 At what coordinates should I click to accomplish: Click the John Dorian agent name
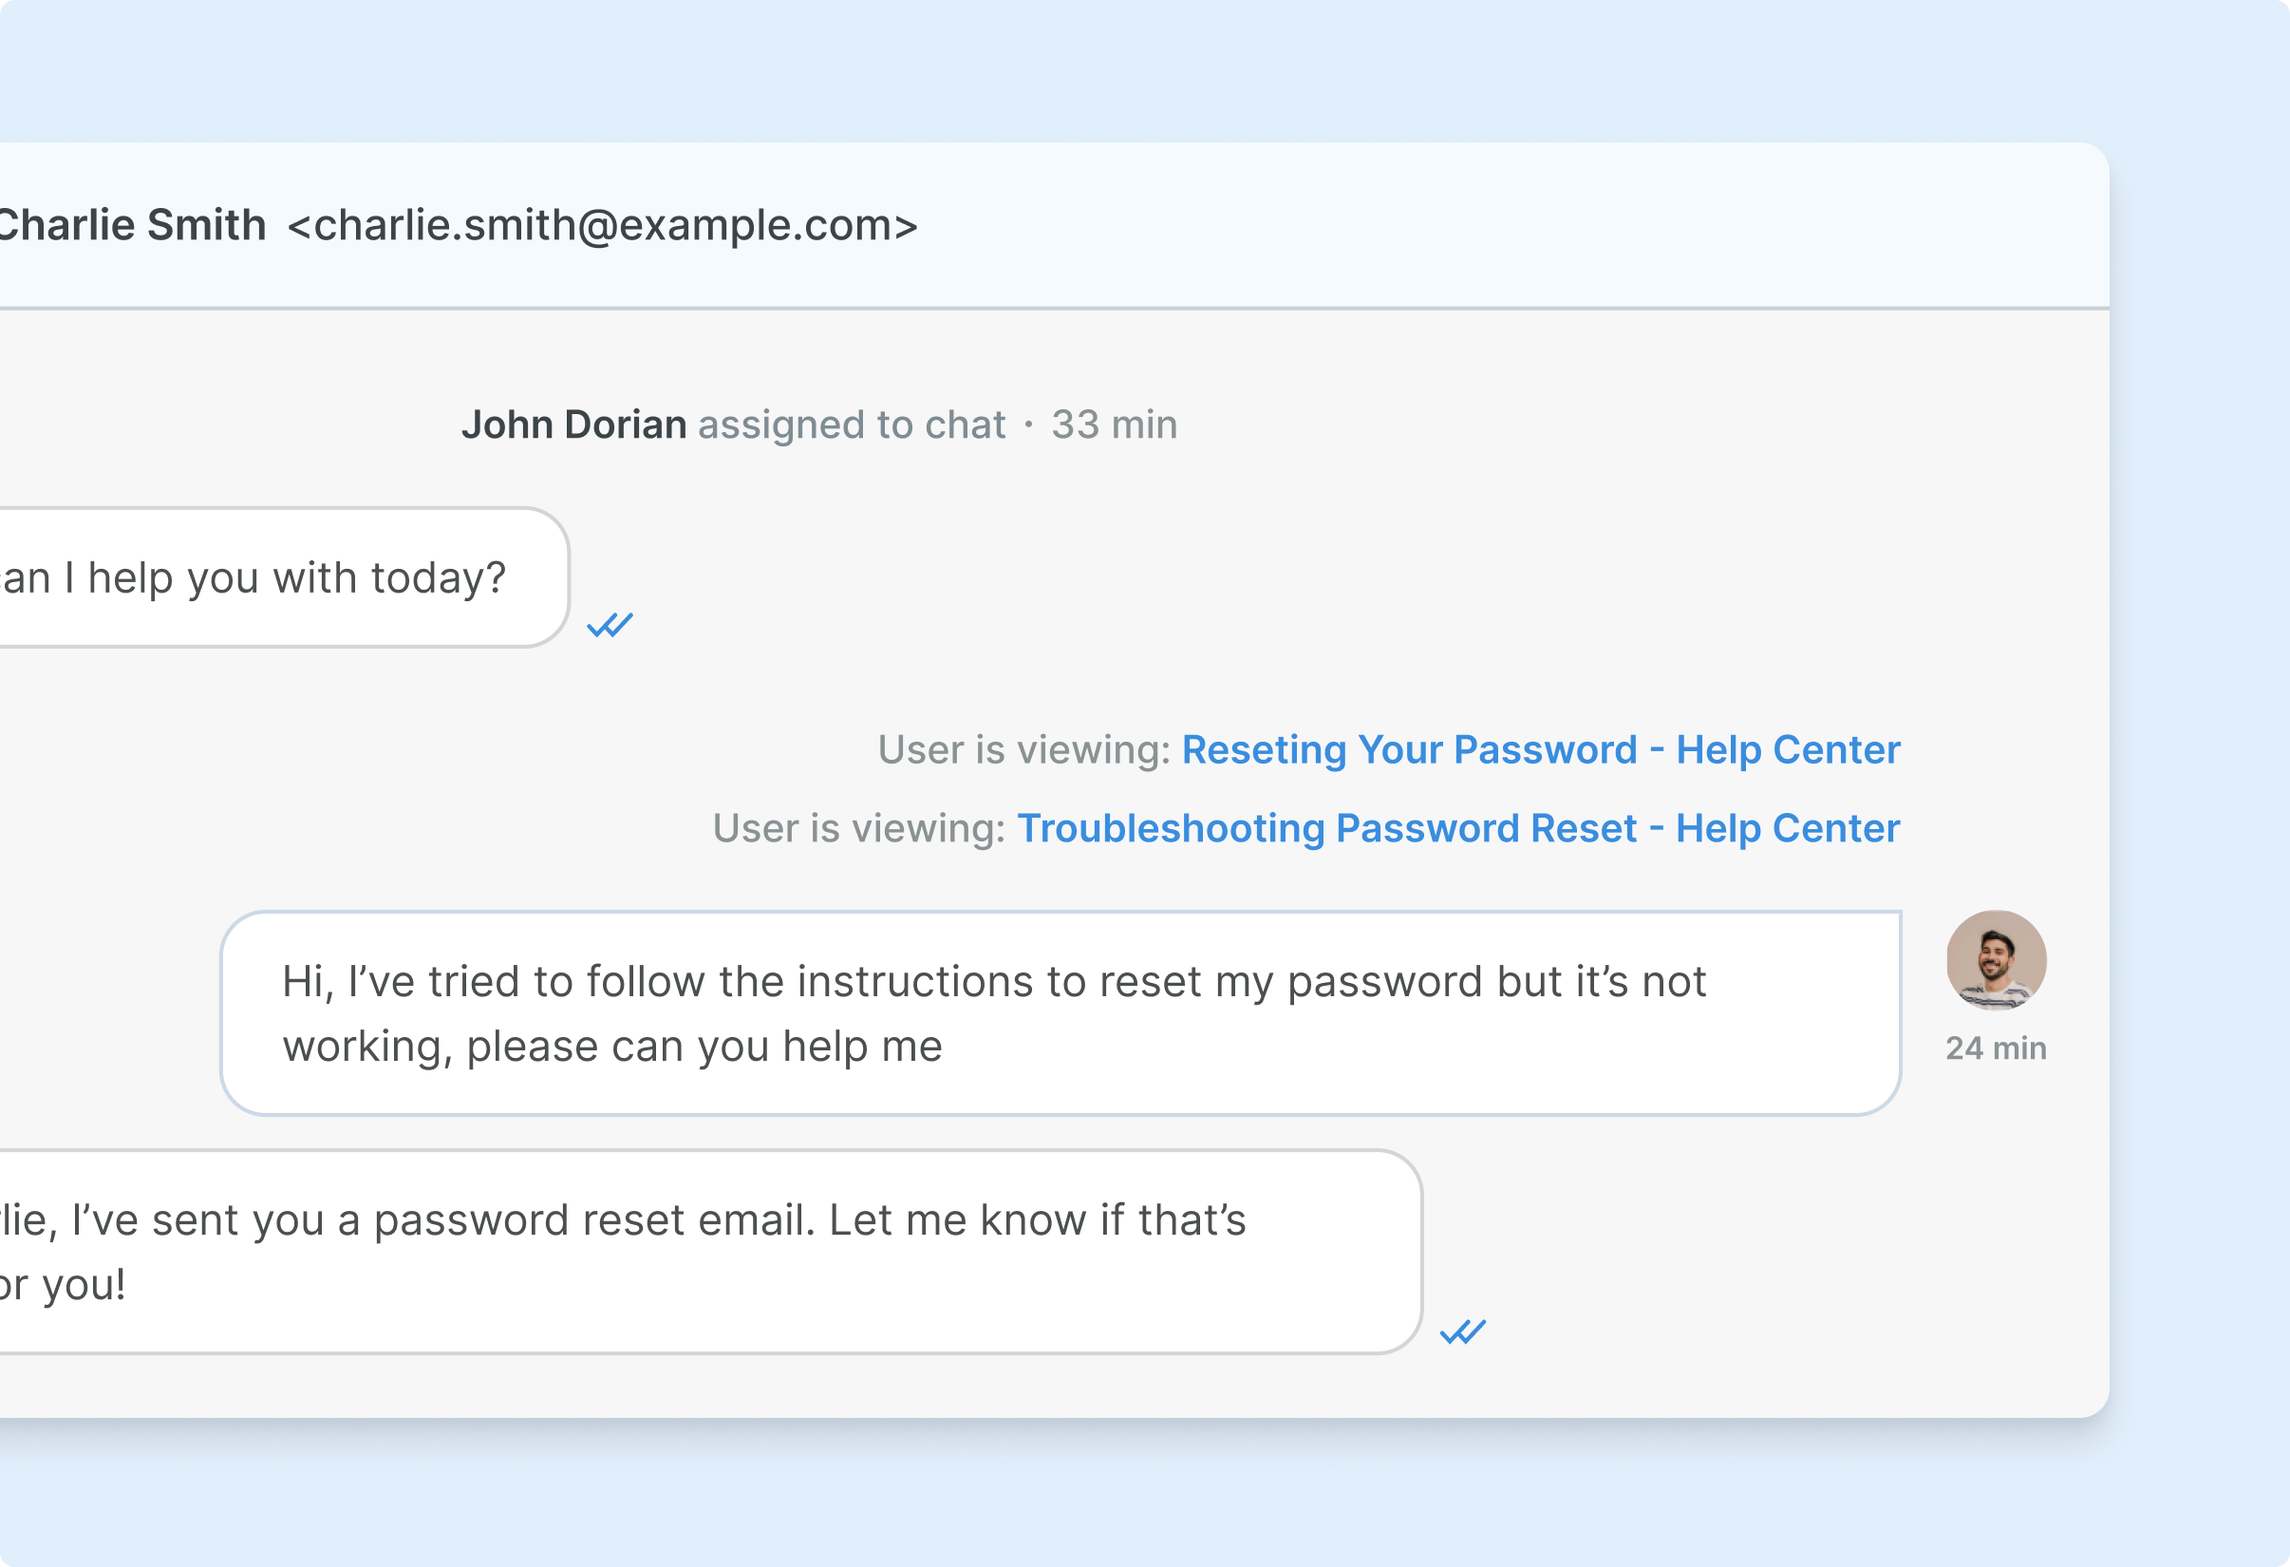click(x=573, y=425)
